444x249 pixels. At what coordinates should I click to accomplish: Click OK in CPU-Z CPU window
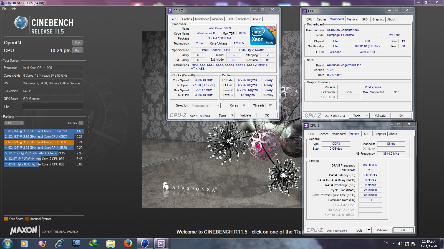coord(267,115)
